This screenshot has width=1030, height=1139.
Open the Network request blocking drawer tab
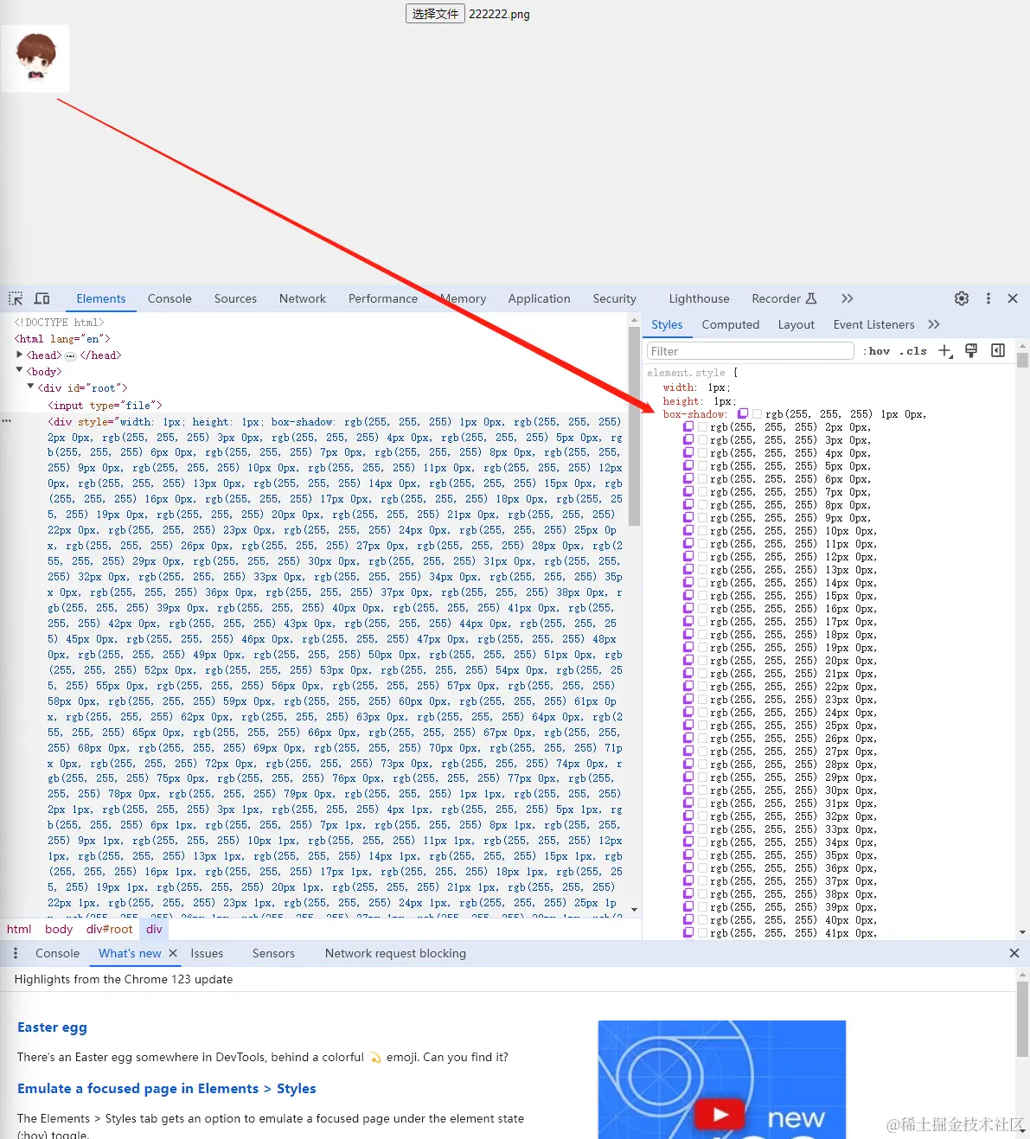395,953
